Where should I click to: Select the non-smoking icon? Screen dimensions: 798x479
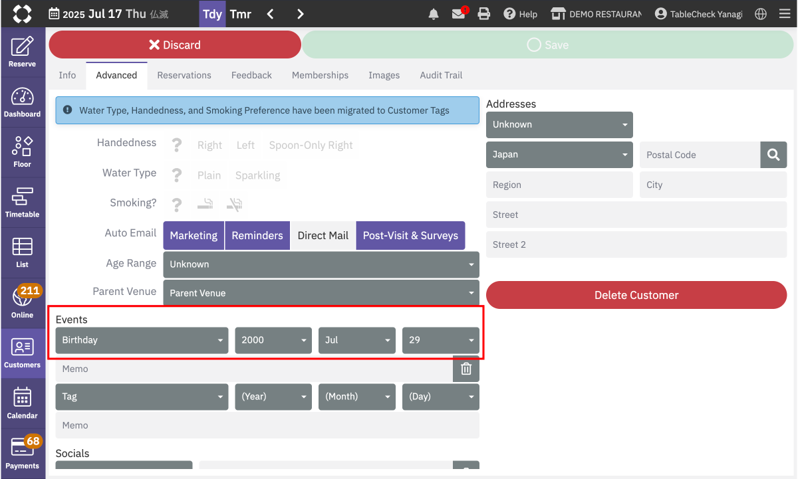[234, 204]
